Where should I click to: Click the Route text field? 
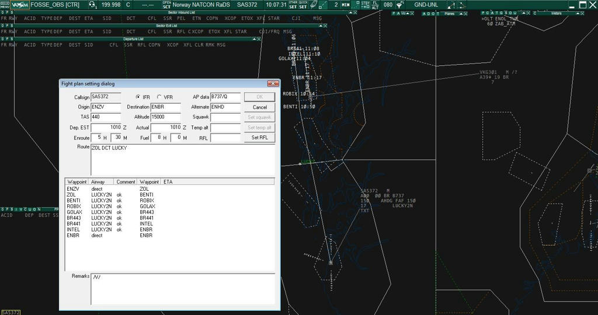(182, 160)
